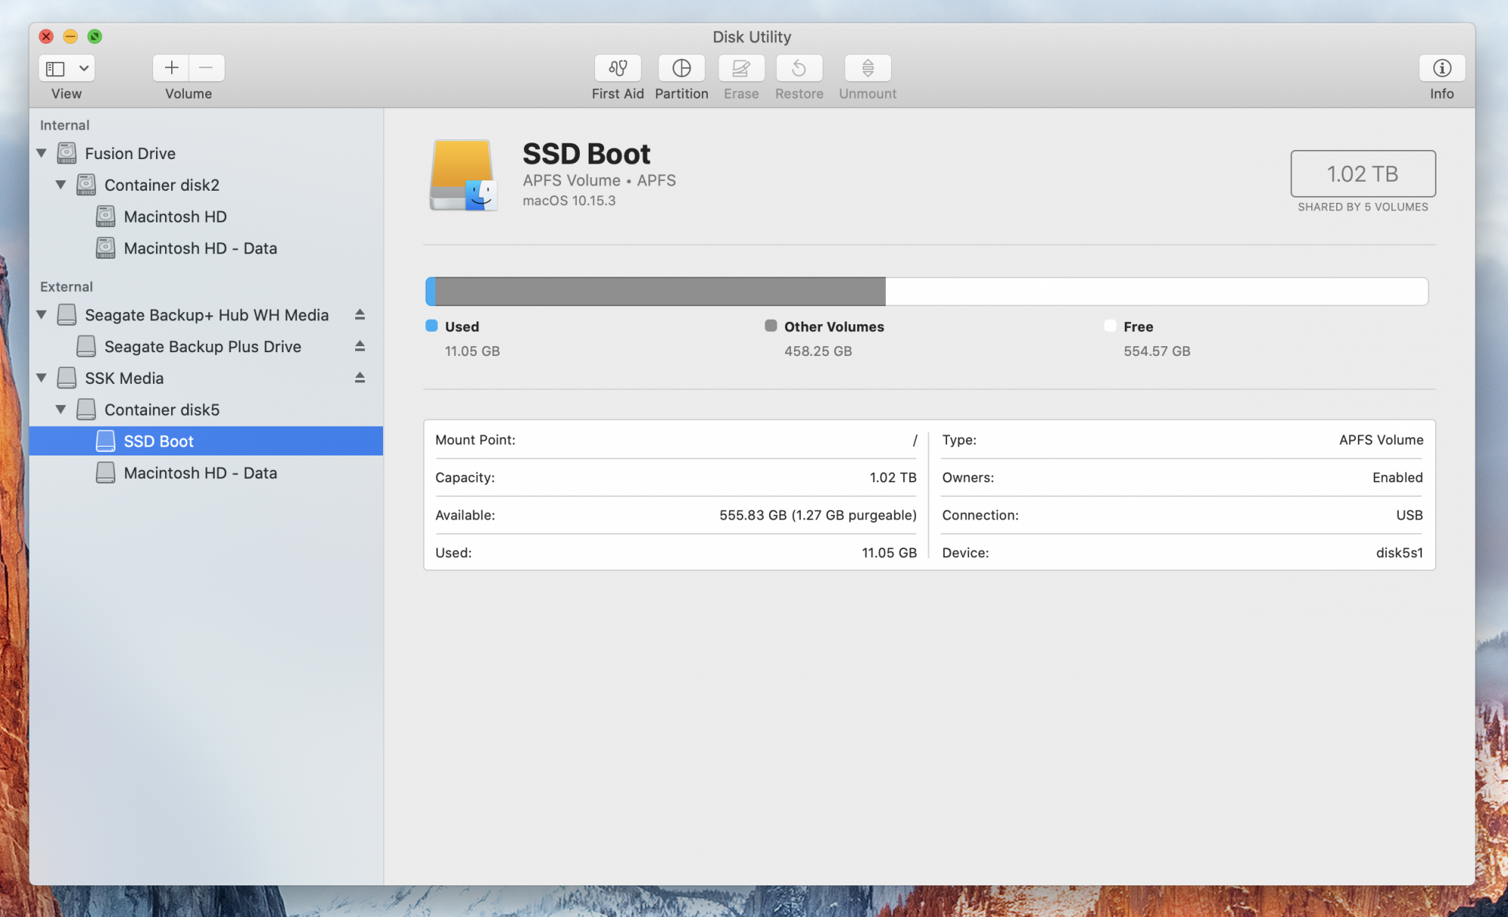Click white Free legend swatch
The height and width of the screenshot is (917, 1508).
click(1110, 326)
